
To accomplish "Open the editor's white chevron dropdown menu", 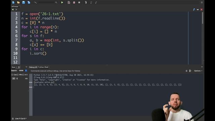I will 198,10.
